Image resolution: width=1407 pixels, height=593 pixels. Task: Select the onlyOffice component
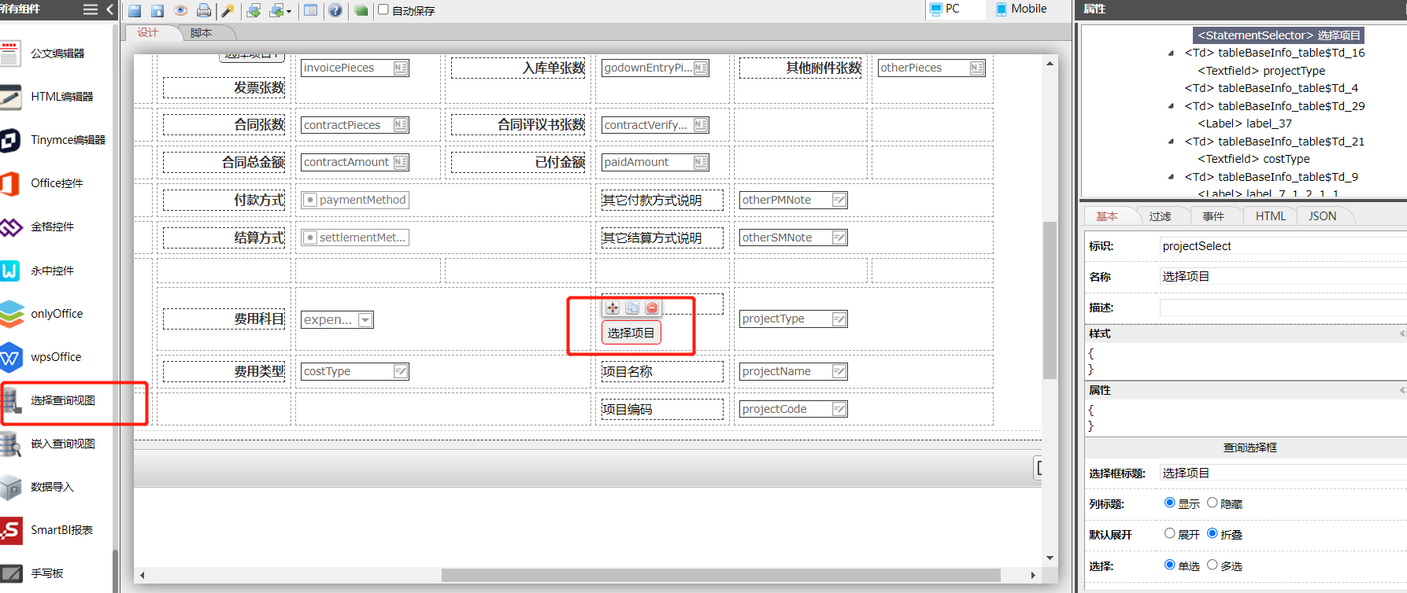point(57,314)
